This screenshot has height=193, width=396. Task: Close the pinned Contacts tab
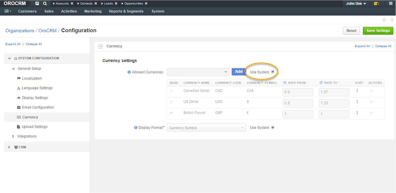(96, 3)
